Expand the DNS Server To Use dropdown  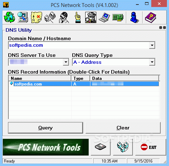click(66, 62)
